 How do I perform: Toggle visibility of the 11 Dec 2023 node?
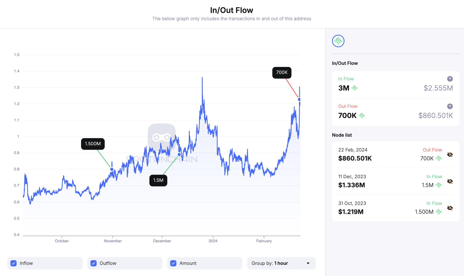point(450,181)
